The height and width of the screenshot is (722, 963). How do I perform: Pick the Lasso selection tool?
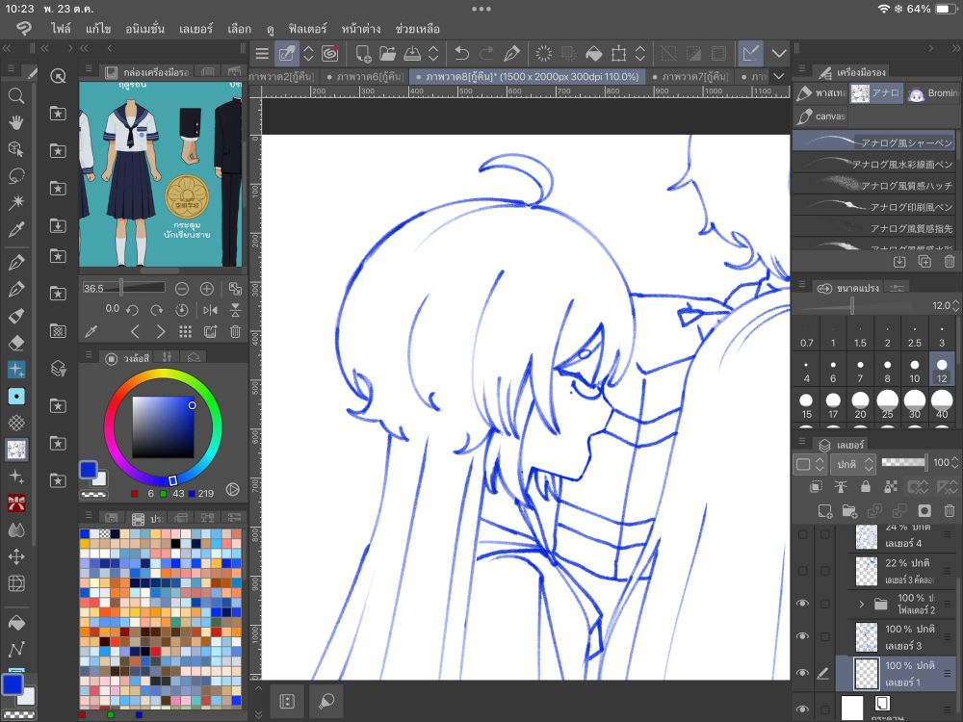[16, 176]
